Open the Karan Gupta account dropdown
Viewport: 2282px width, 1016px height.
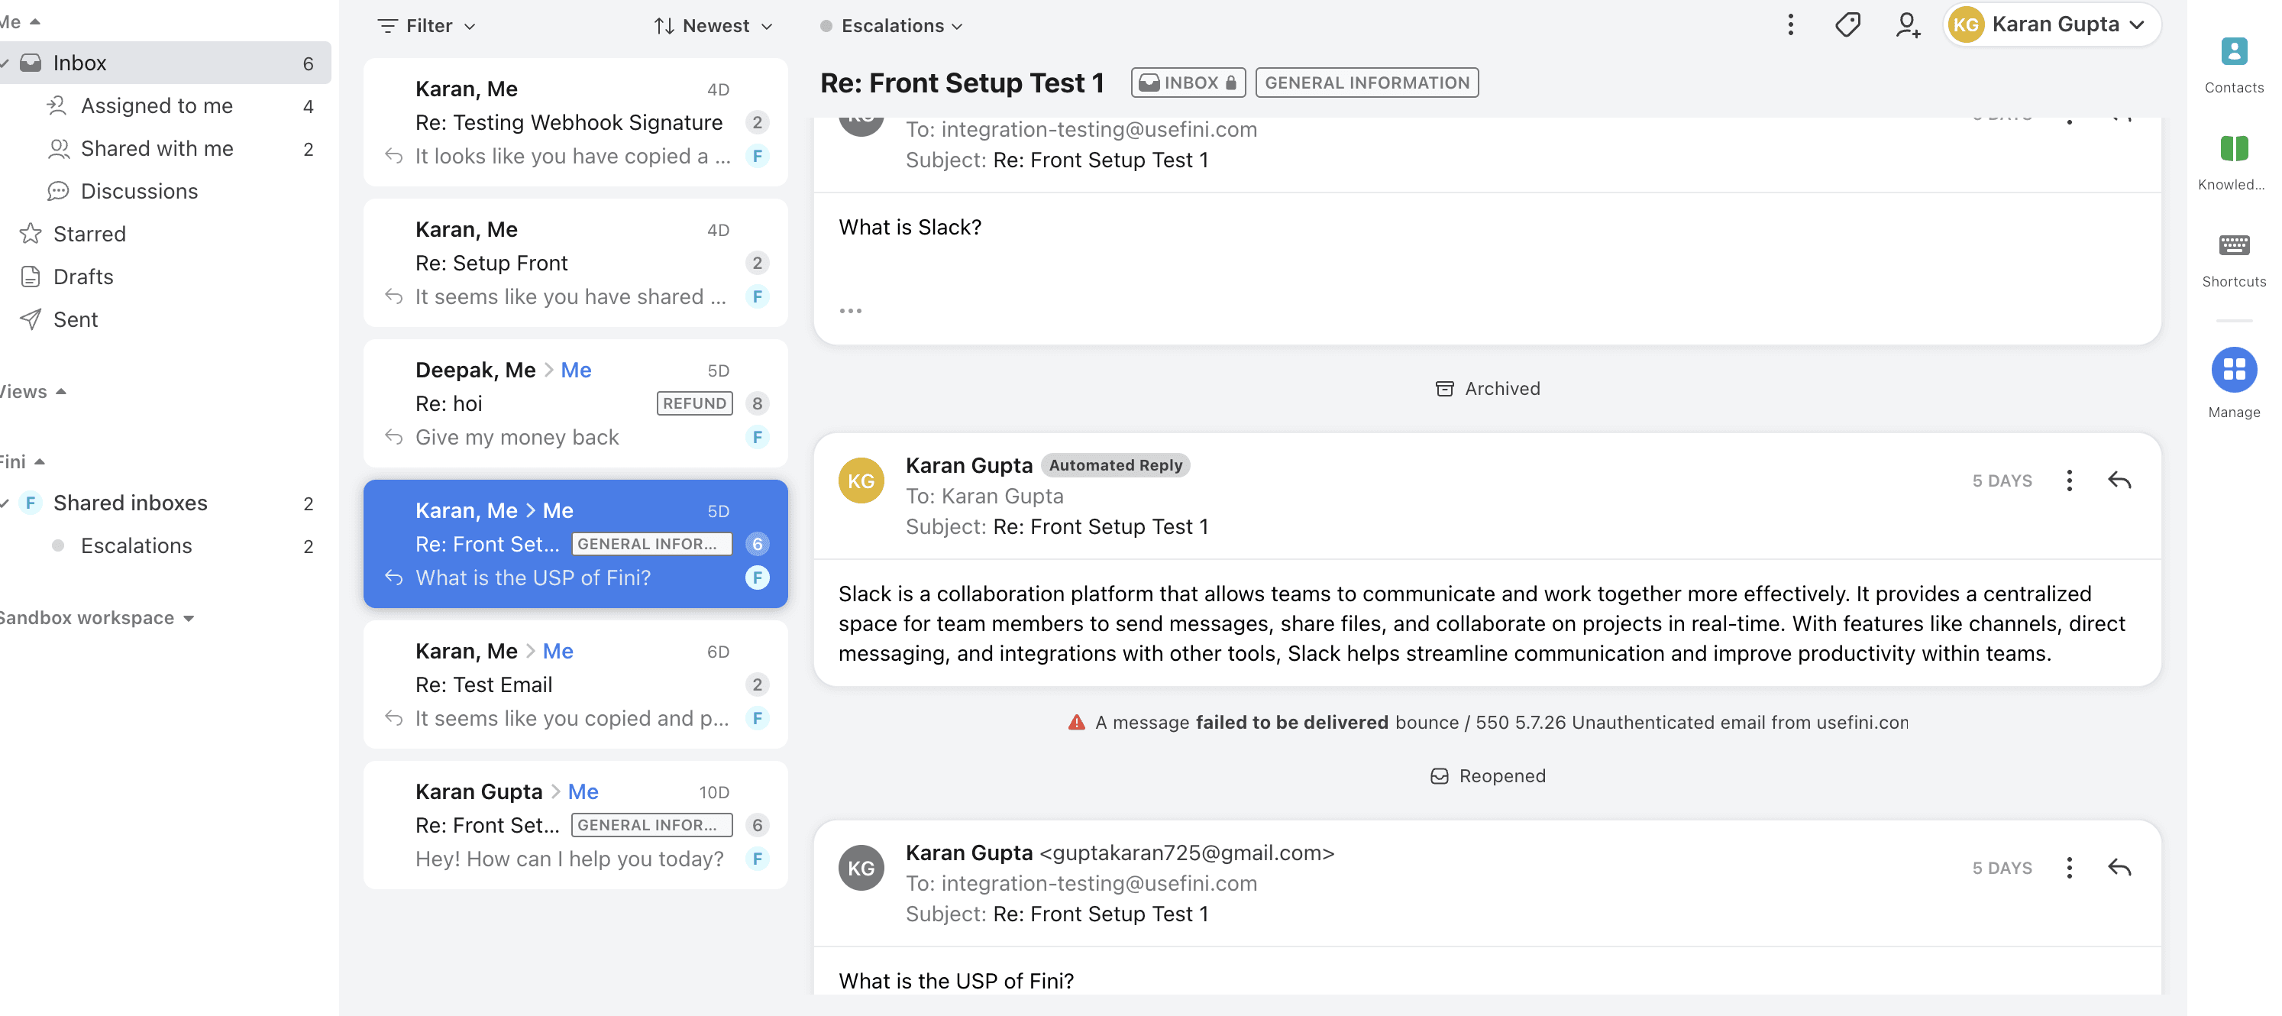click(2051, 24)
